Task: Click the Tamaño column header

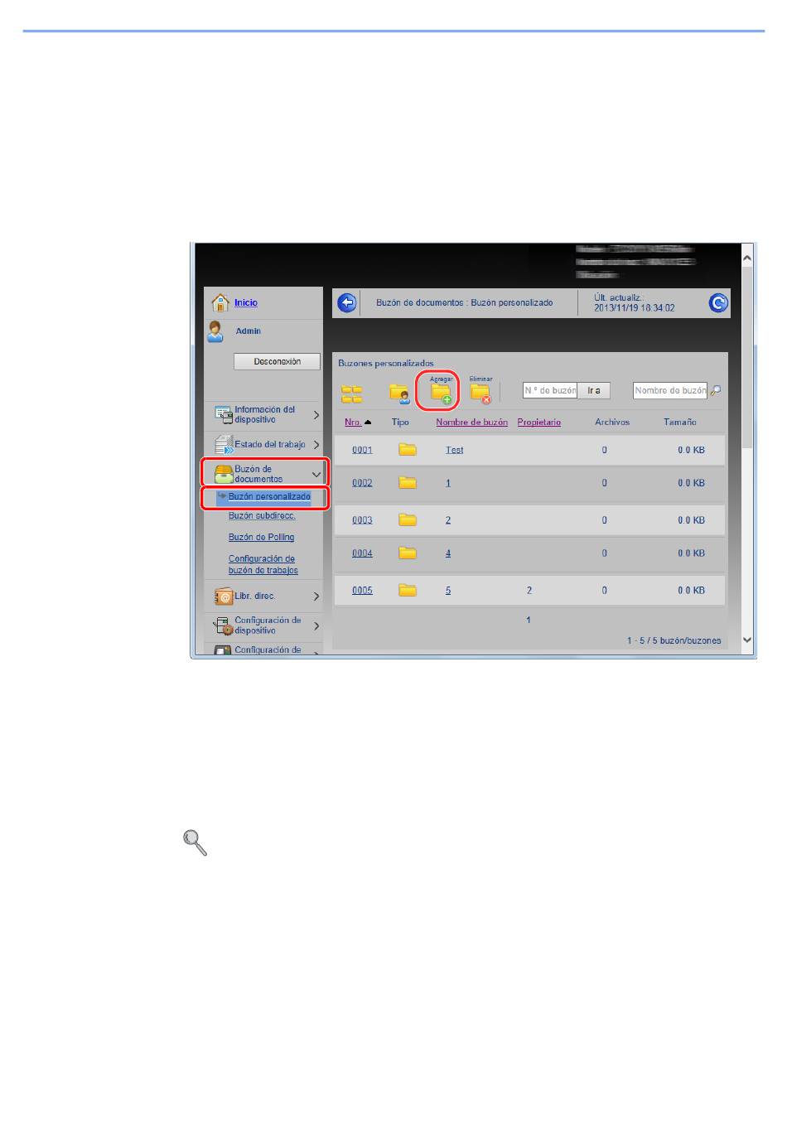Action: [680, 423]
